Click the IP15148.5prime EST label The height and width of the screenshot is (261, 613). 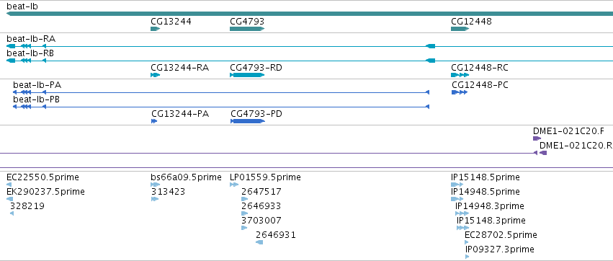[x=486, y=177]
